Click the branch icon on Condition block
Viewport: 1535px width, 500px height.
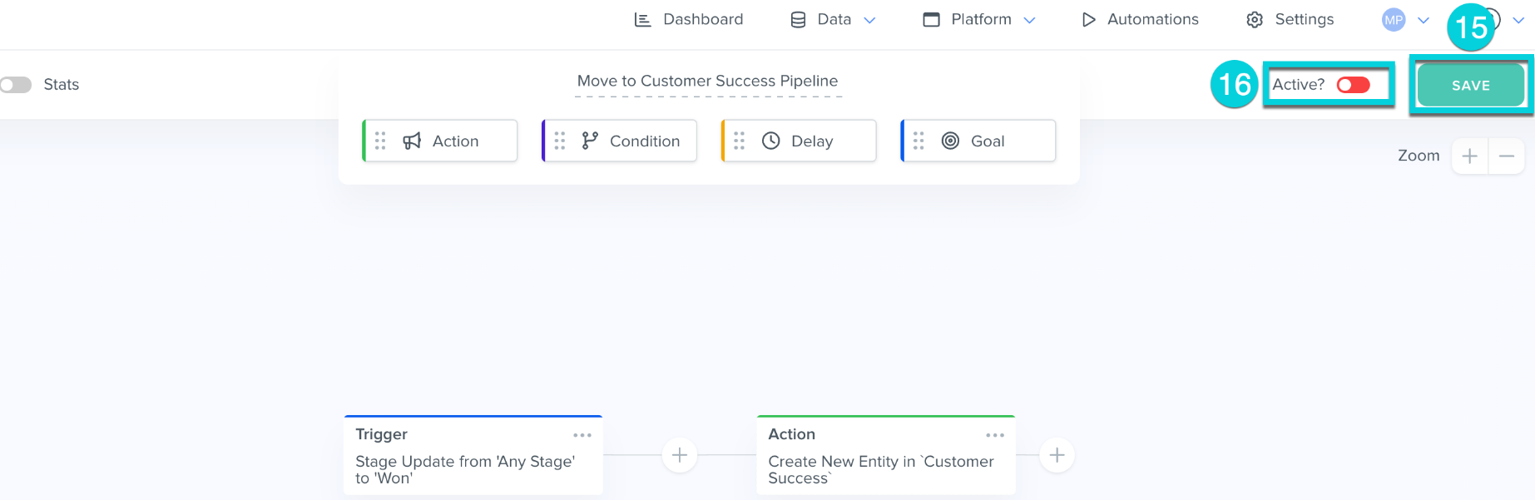(x=590, y=141)
